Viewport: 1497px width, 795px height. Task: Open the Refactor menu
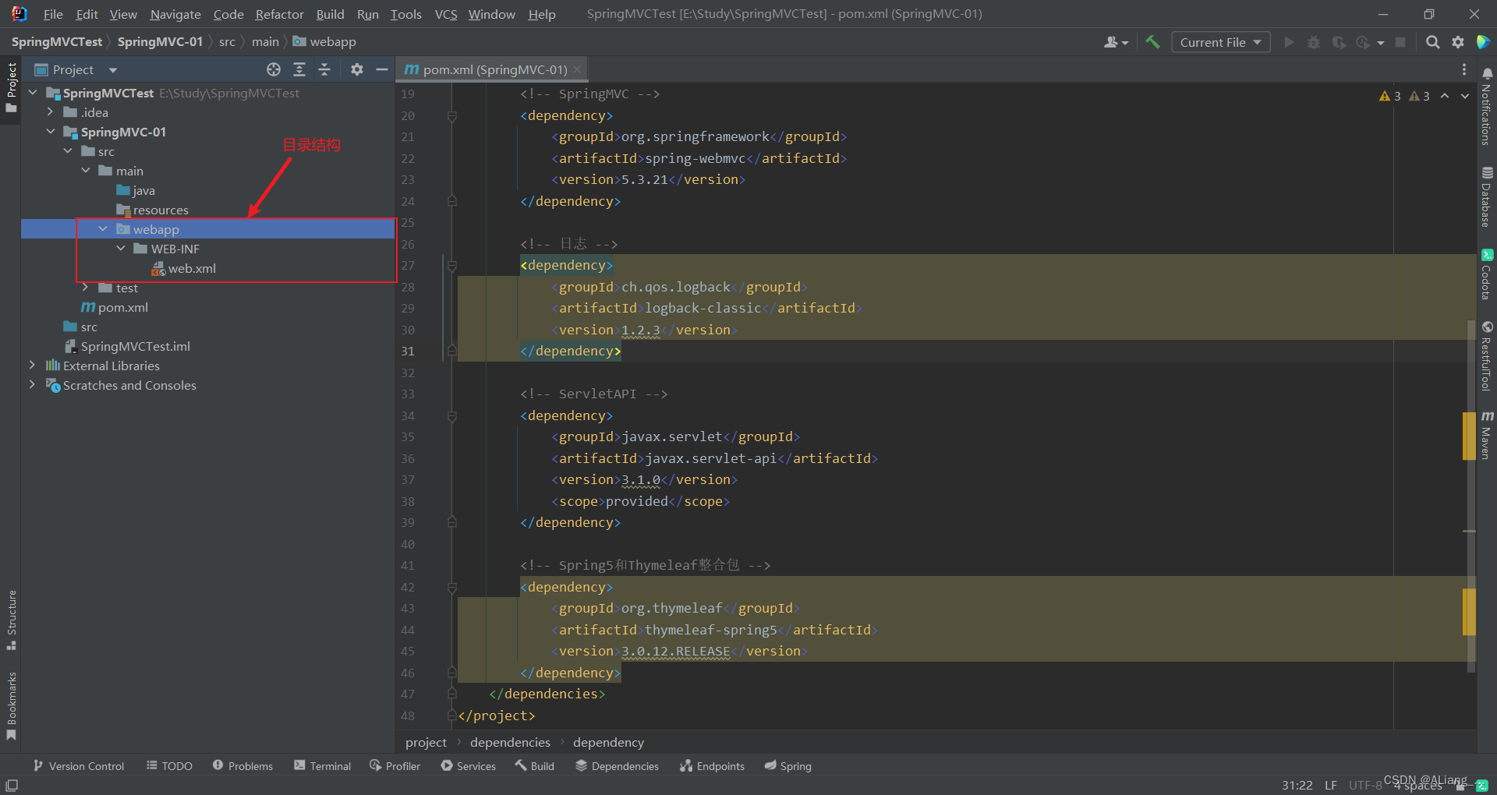point(279,14)
